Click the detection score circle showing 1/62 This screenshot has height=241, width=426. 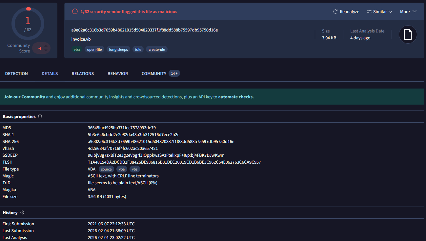[28, 23]
